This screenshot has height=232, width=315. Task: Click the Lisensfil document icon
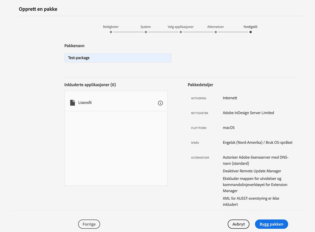click(73, 103)
